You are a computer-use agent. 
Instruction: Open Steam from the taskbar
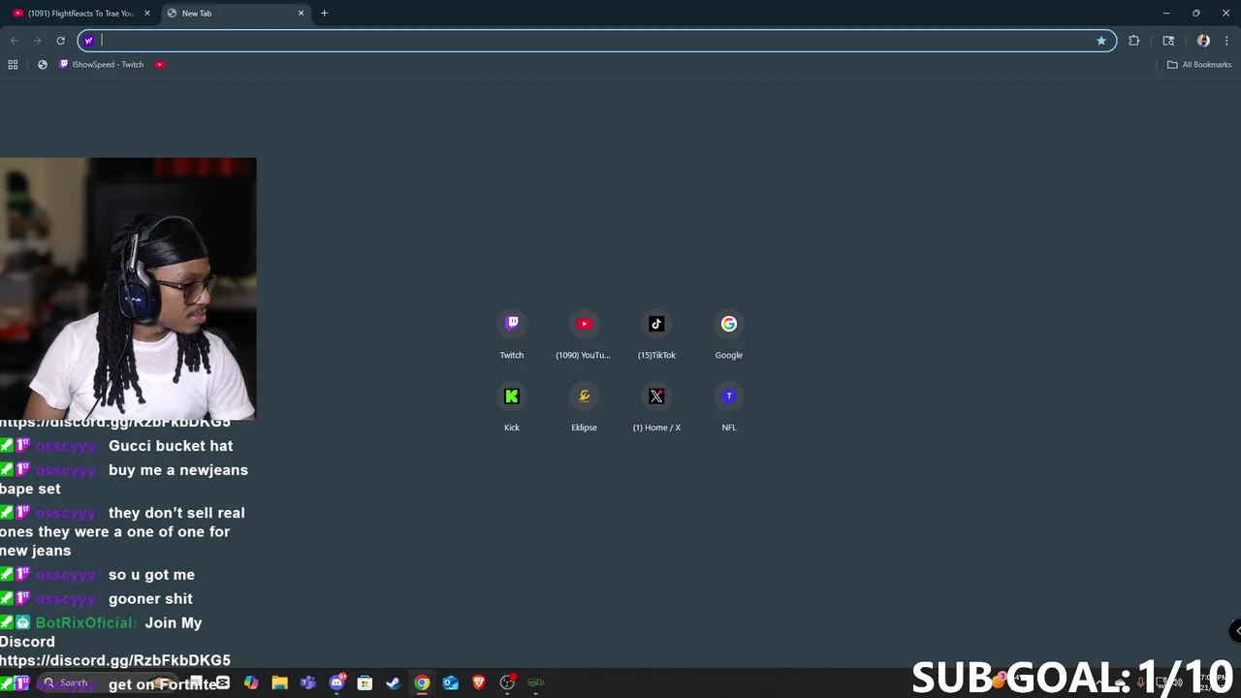[x=393, y=682]
